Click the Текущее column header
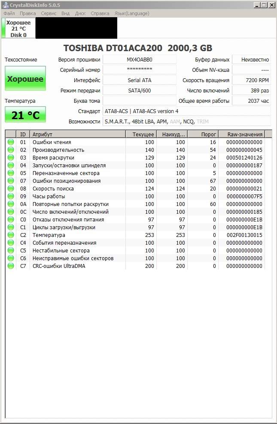Screen dimensions: 277x424 141,134
